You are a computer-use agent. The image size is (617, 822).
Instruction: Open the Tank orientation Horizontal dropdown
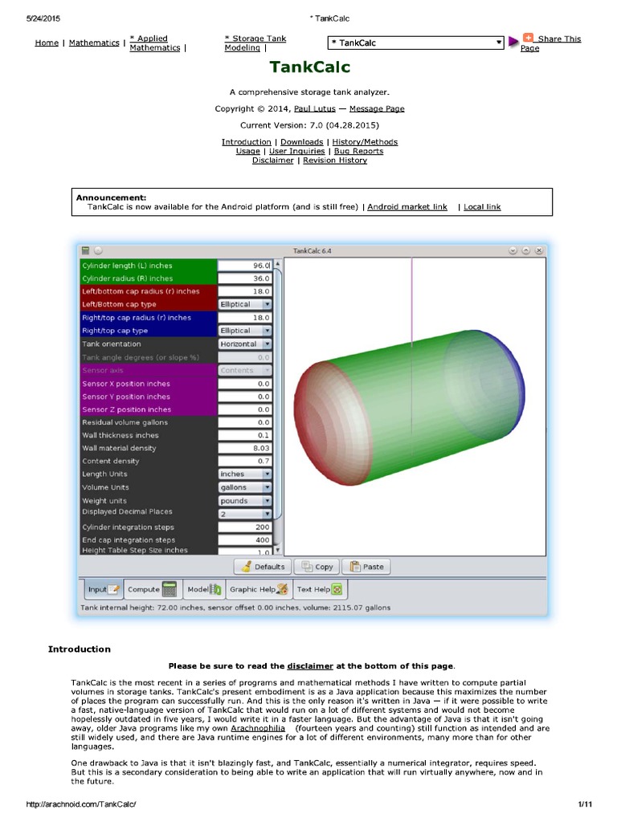245,344
